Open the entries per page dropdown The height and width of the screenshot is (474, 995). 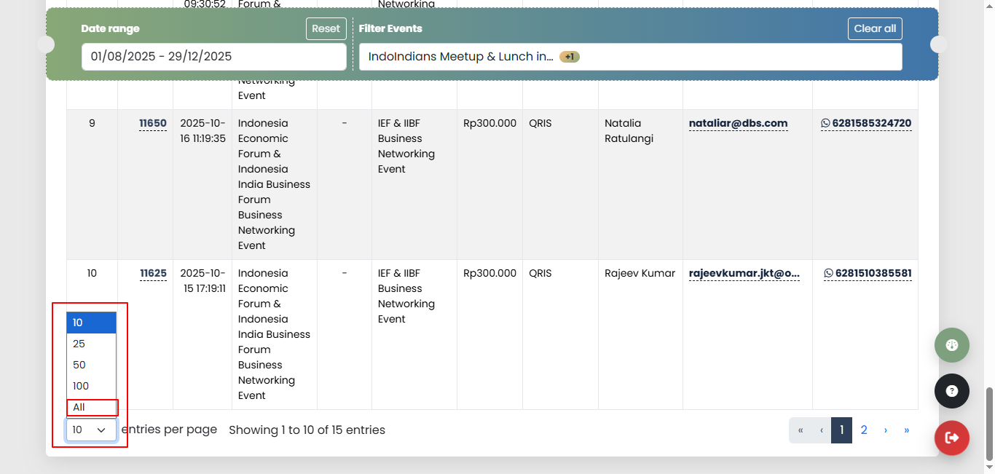click(x=91, y=430)
